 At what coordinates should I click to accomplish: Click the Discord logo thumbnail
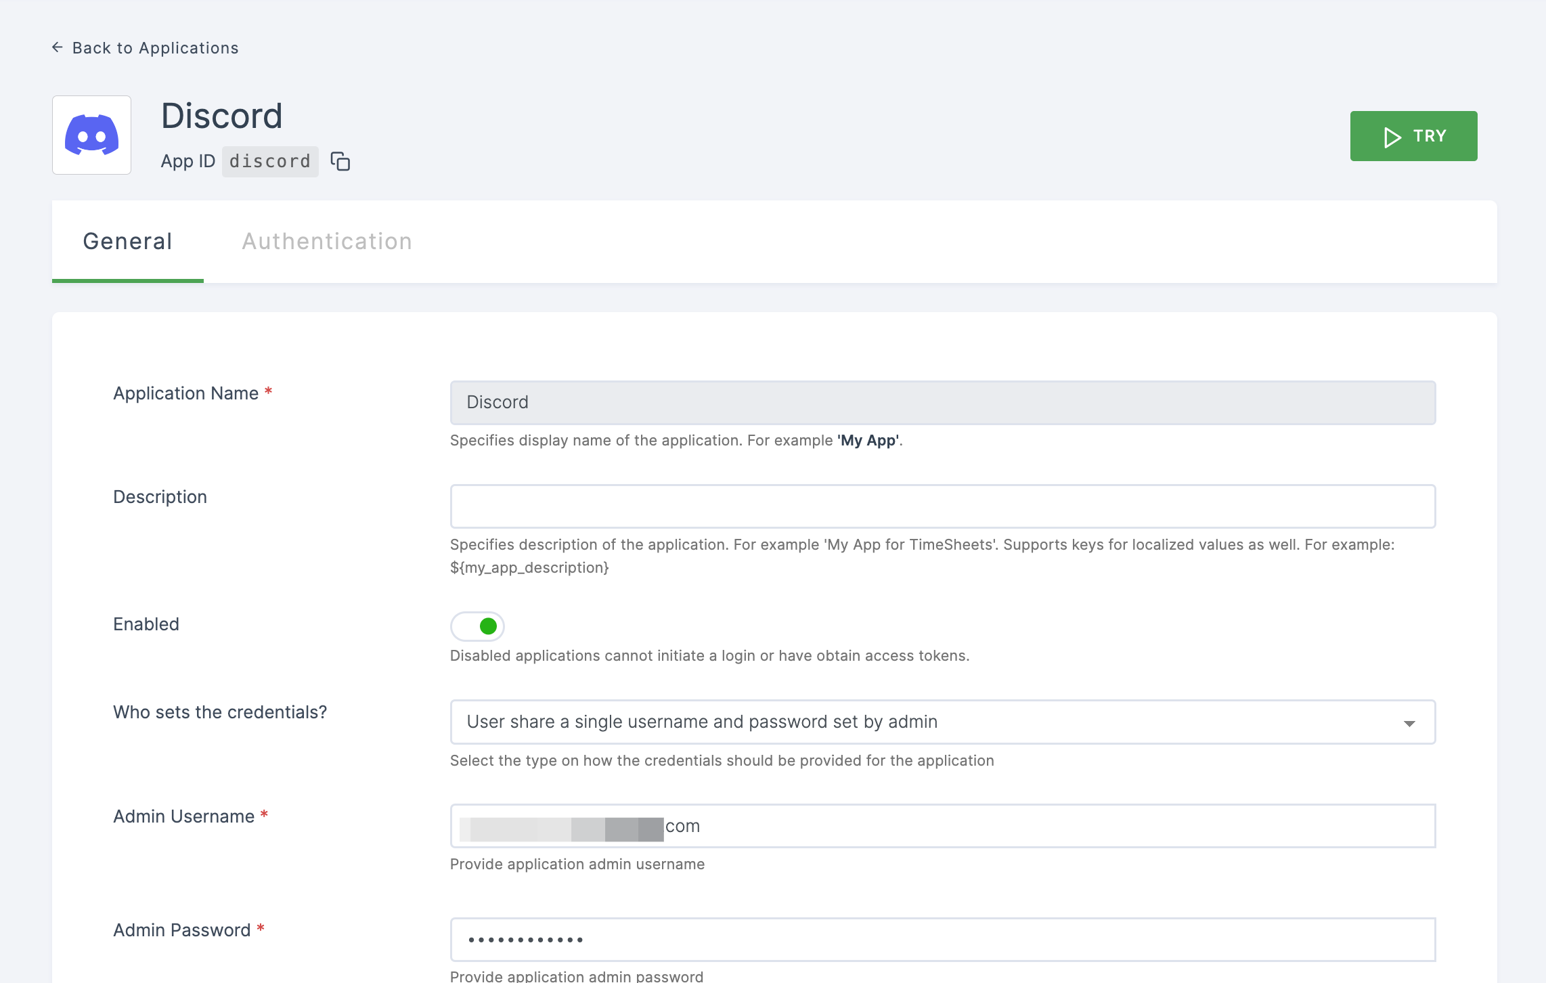pyautogui.click(x=92, y=135)
